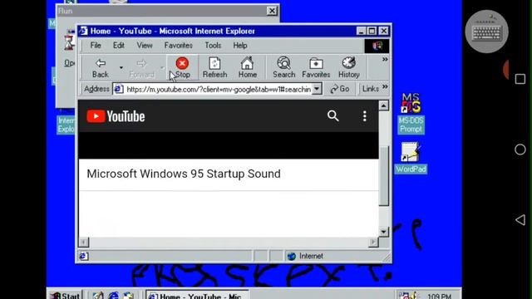Maximize the Internet Explorer window

[x=372, y=32]
